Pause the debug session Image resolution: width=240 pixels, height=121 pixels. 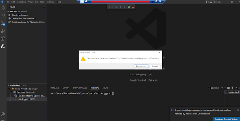tap(112, 7)
